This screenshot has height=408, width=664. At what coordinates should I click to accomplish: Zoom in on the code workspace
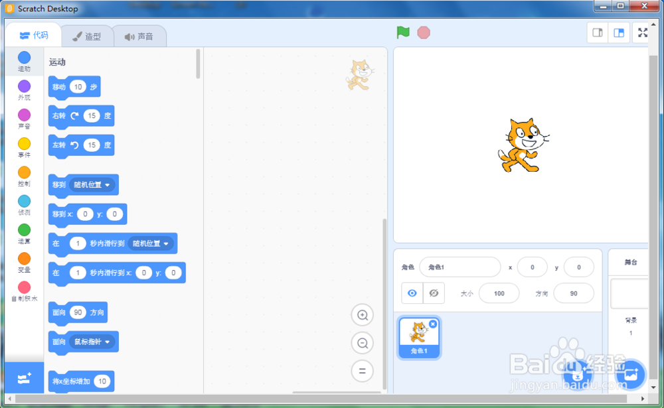(x=362, y=315)
